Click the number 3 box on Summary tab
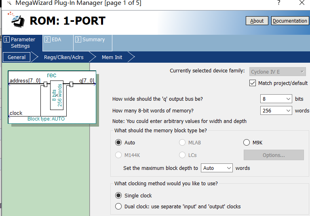 78,40
